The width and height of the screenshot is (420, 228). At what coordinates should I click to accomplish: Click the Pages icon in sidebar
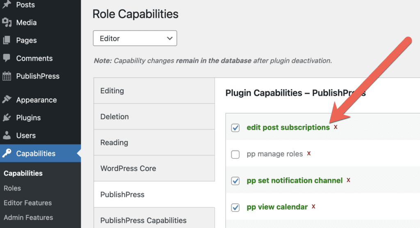coord(7,40)
